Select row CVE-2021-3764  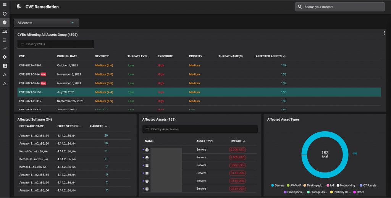point(199,74)
